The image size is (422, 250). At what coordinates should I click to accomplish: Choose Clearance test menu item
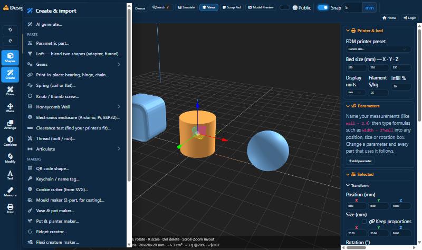pos(75,128)
